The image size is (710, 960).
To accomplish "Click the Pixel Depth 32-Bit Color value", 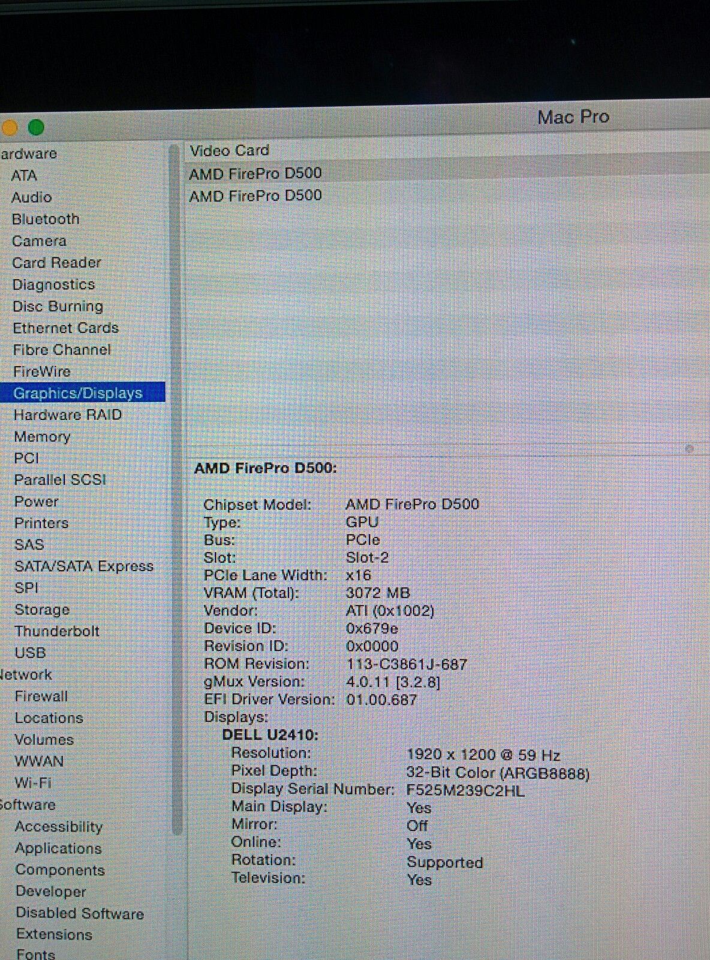I will (x=498, y=773).
